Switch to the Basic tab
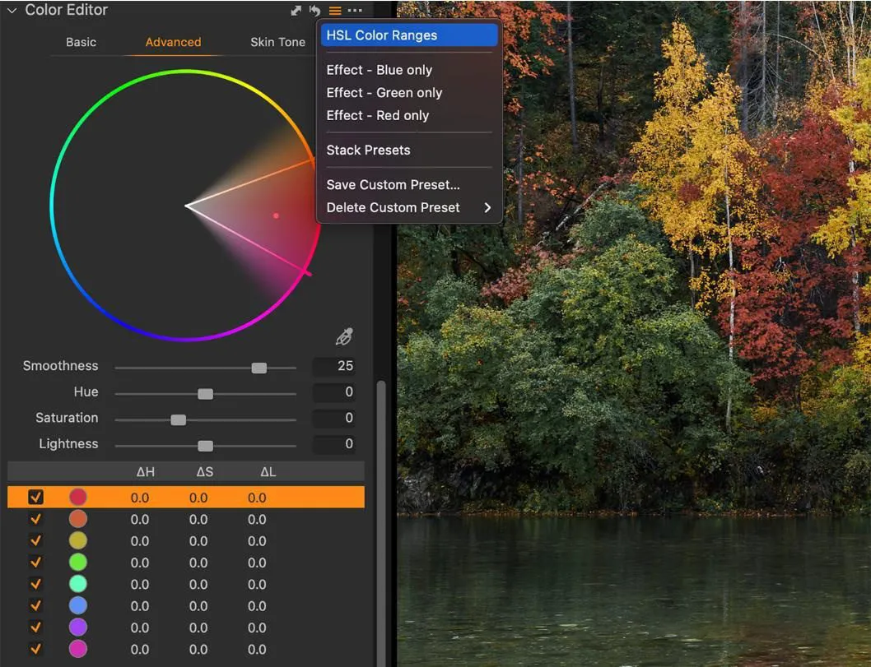The width and height of the screenshot is (871, 667). tap(82, 42)
